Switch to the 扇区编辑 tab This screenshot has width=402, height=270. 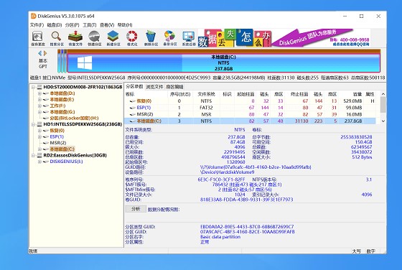[174, 87]
